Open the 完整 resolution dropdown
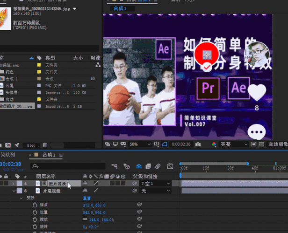The image size is (288, 233). point(234,144)
